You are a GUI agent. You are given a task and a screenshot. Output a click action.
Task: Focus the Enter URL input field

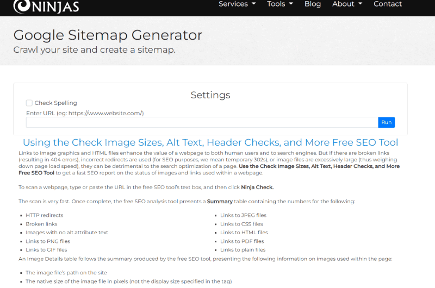[202, 122]
